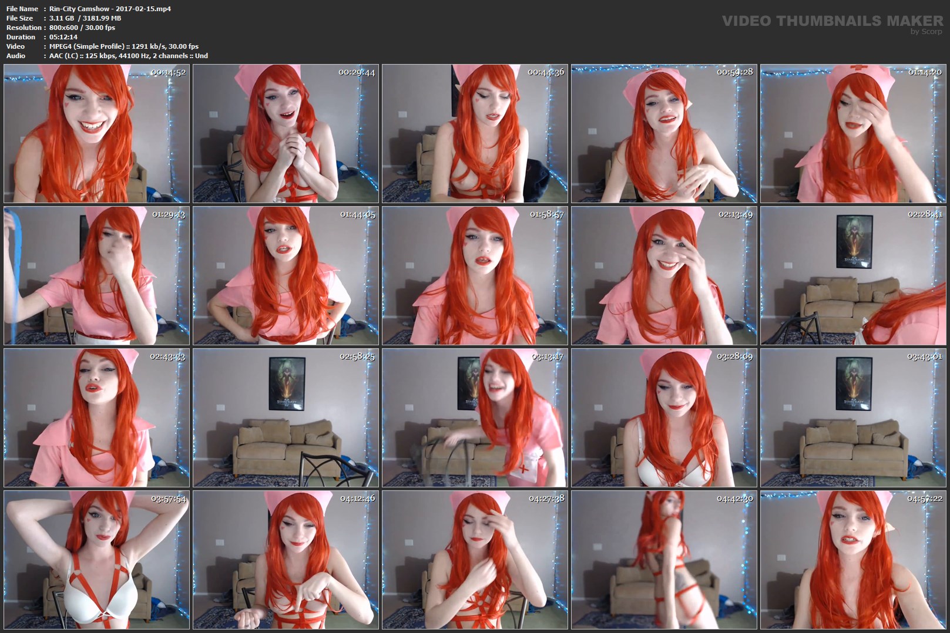Viewport: 950px width, 633px height.
Task: Click the thumbnail timestamped 01:14:20
Action: click(853, 134)
